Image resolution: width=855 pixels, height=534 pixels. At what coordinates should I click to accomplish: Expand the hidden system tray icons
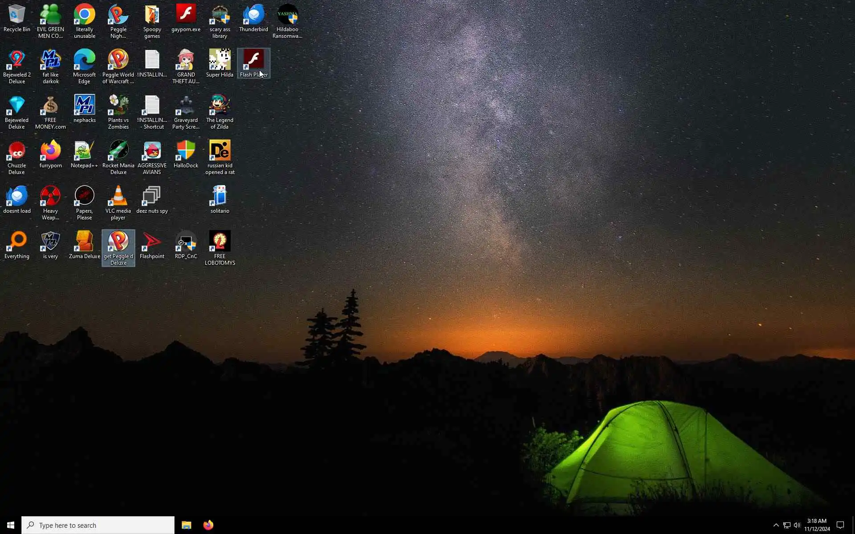pos(776,525)
